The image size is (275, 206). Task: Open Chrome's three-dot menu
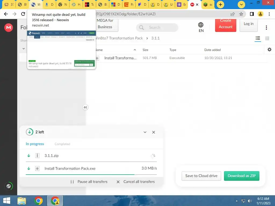click(x=269, y=14)
